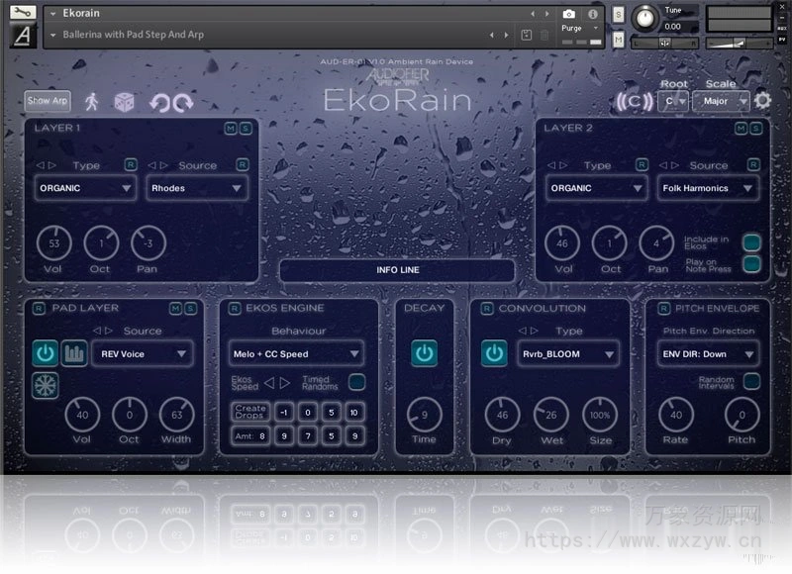Click the walking figure icon beside Show Arp
This screenshot has height=574, width=792.
(x=93, y=100)
